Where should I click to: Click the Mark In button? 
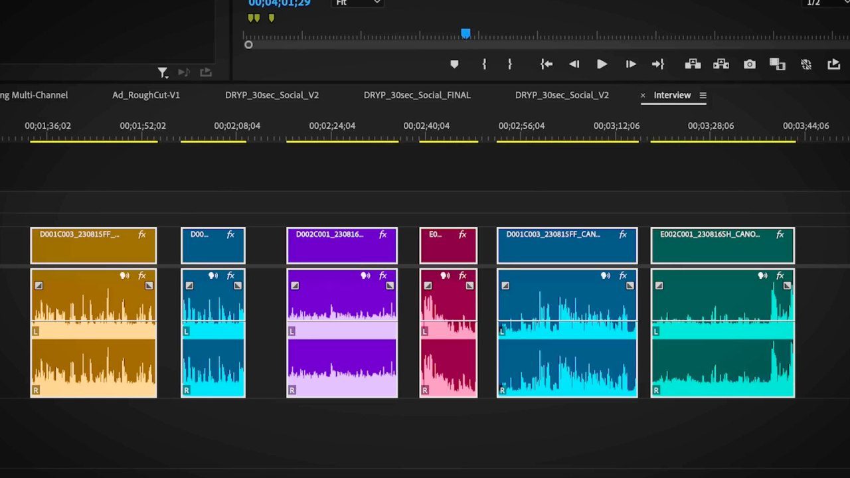(x=484, y=64)
